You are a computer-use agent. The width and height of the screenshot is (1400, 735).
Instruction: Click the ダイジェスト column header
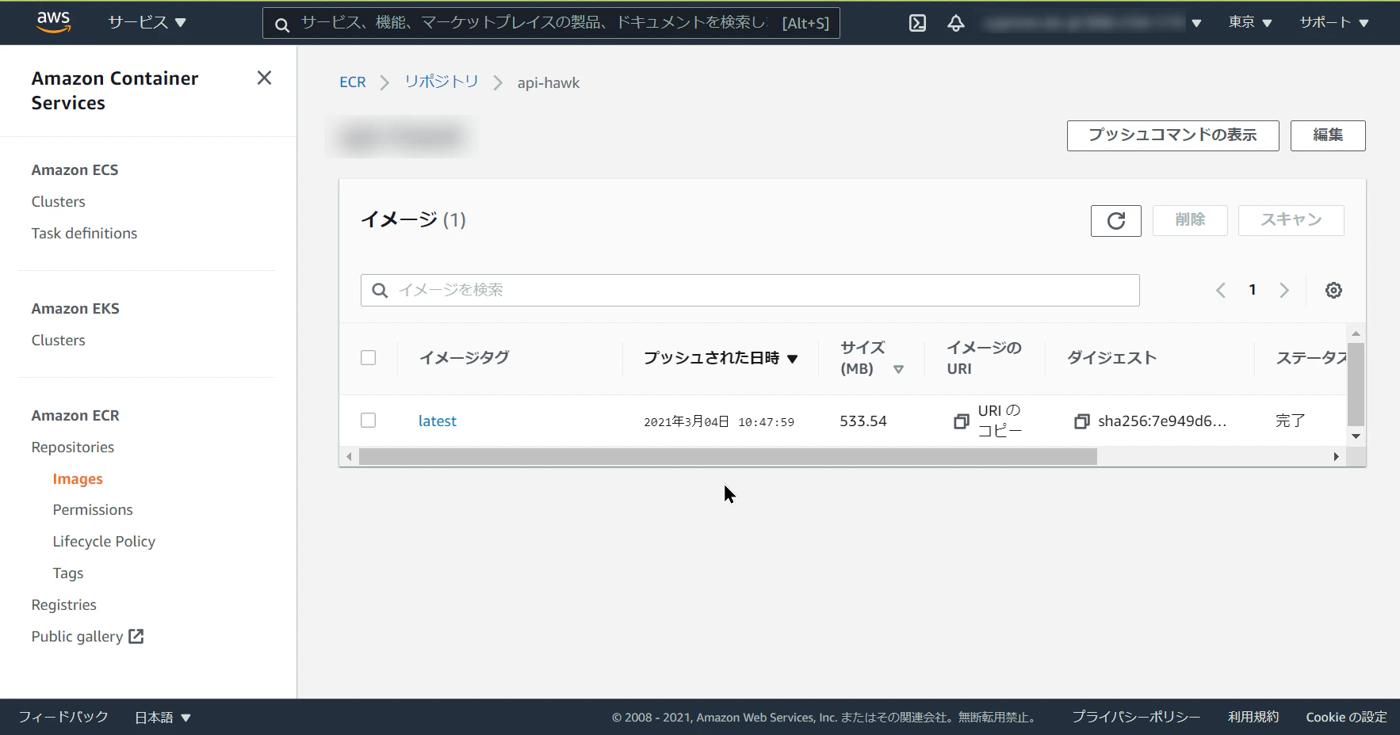tap(1111, 358)
